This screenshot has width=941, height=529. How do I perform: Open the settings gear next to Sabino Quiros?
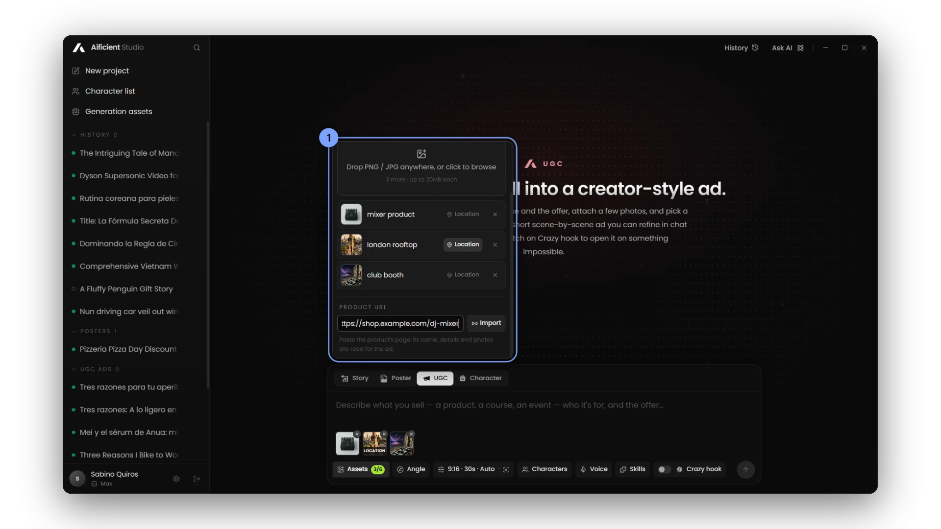[x=176, y=479]
